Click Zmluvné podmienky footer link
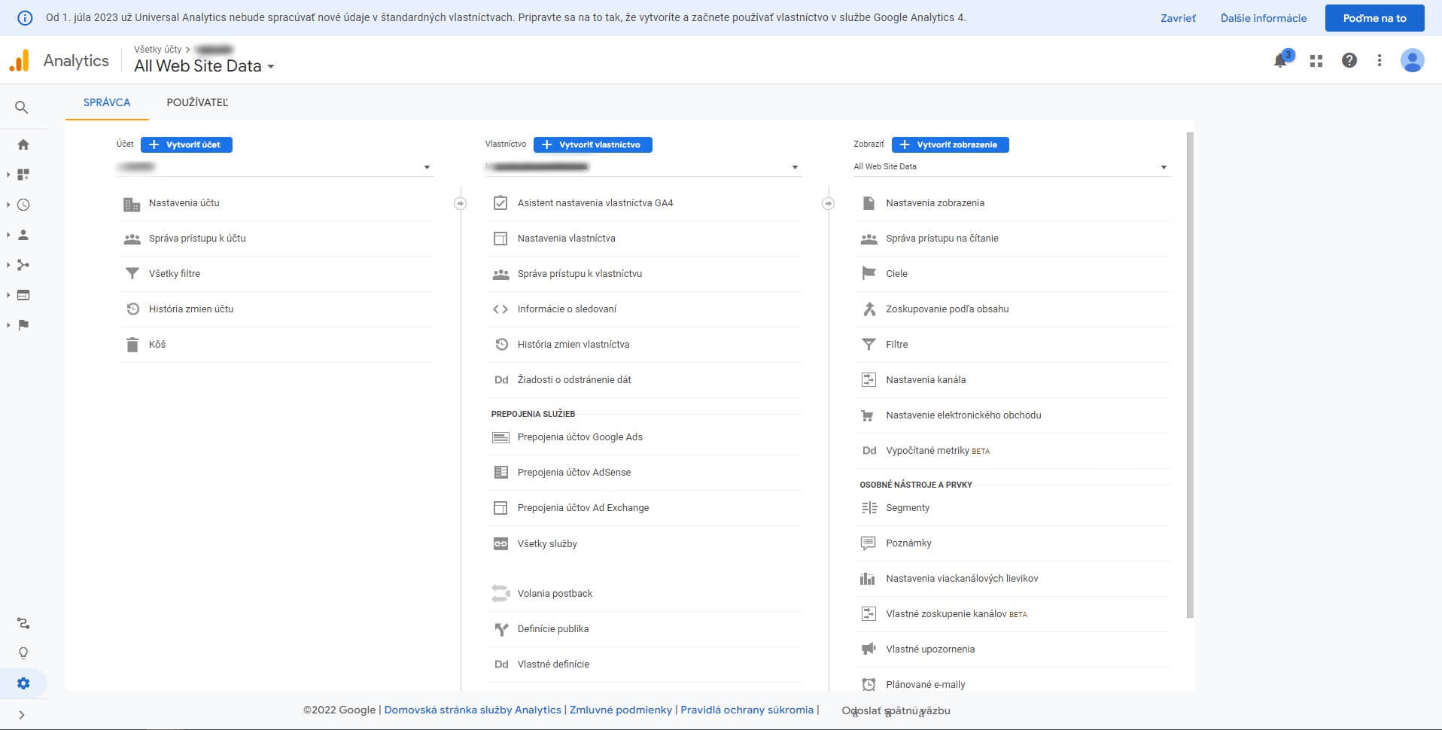Image resolution: width=1442 pixels, height=730 pixels. [x=621, y=710]
